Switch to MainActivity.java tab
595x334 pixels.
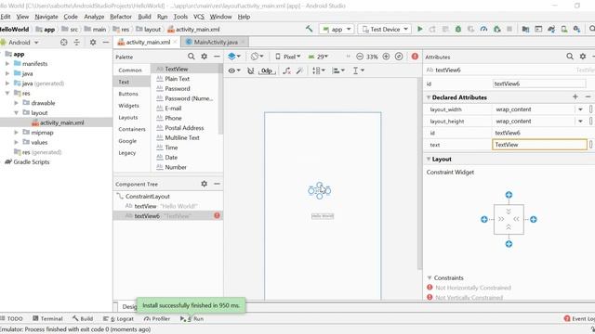click(x=216, y=42)
